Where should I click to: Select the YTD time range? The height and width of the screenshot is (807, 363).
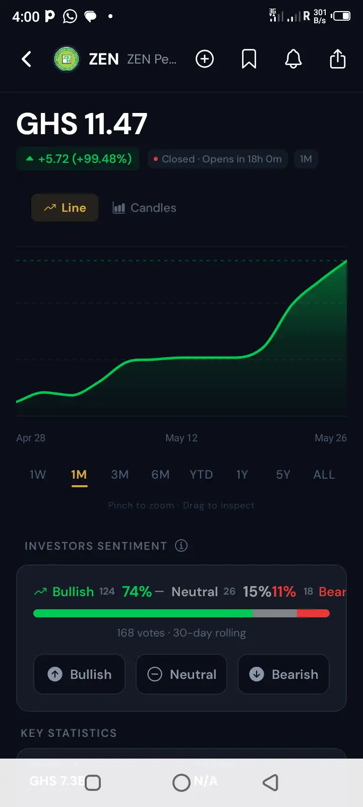[201, 475]
